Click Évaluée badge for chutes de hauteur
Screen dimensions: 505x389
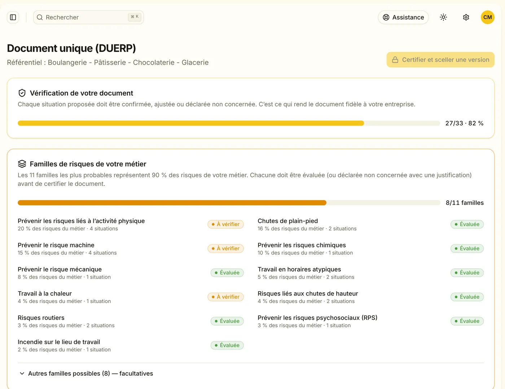[x=467, y=297]
